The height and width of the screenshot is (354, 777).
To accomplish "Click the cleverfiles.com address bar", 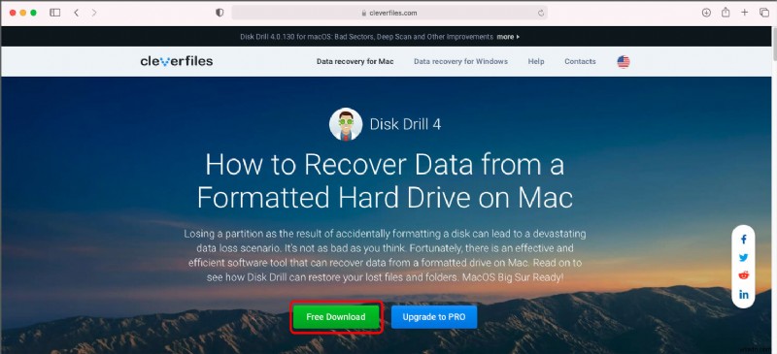I will coord(389,13).
